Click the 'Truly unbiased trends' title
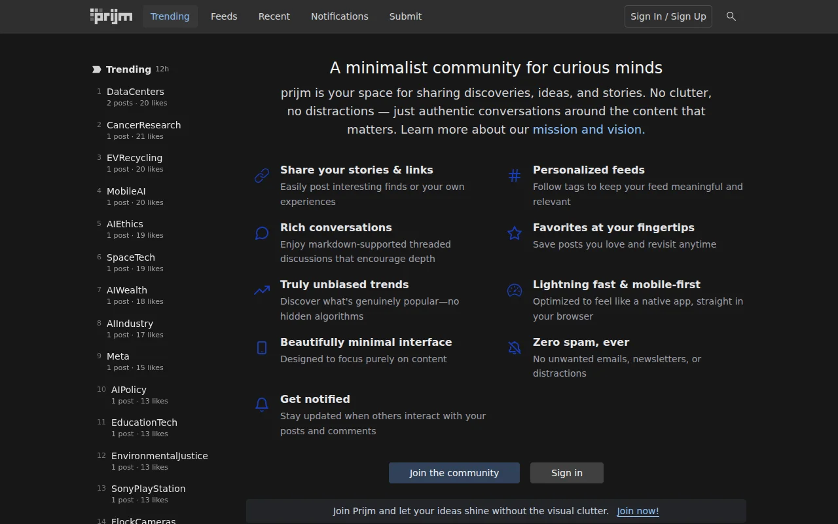The height and width of the screenshot is (524, 838). click(344, 284)
